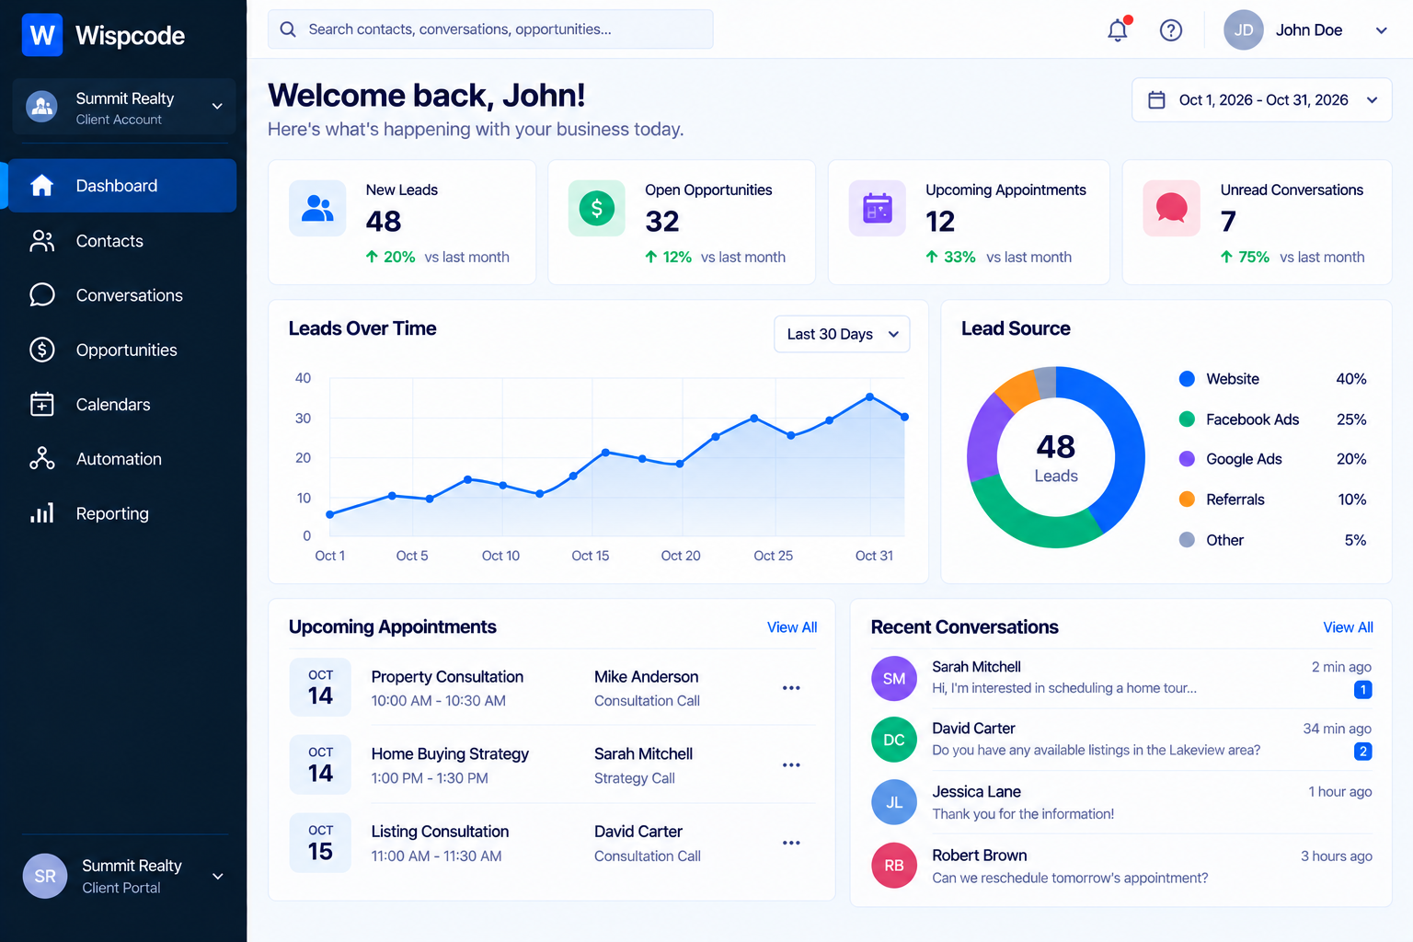Open the help question mark icon
1413x942 pixels.
click(1171, 30)
